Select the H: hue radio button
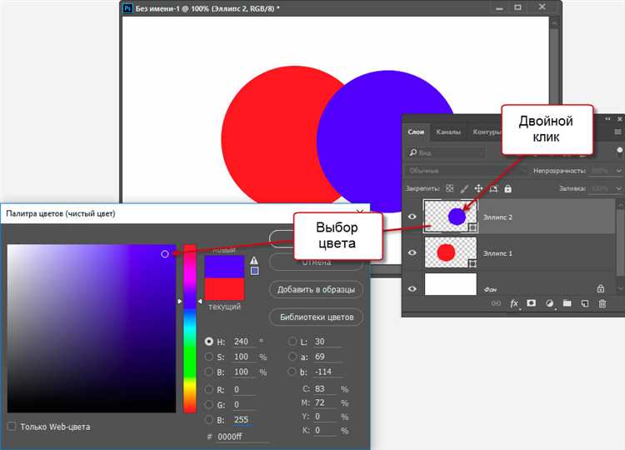Viewport: 625px width, 450px height. pos(208,342)
